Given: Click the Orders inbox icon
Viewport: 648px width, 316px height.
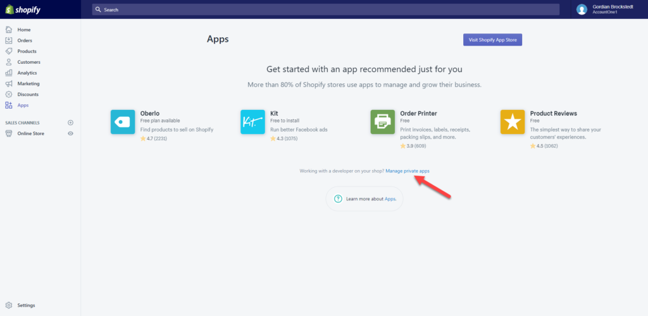Looking at the screenshot, I should pos(9,40).
